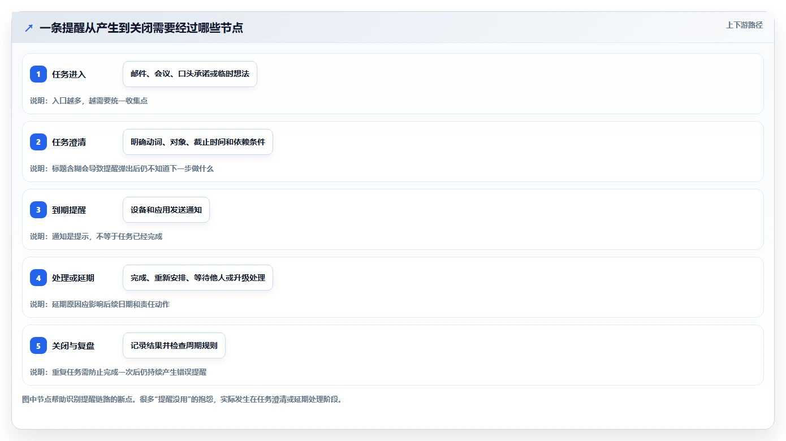
Task: Click the chip 邮件、会议、口头承诺或临时想法
Action: pos(190,74)
